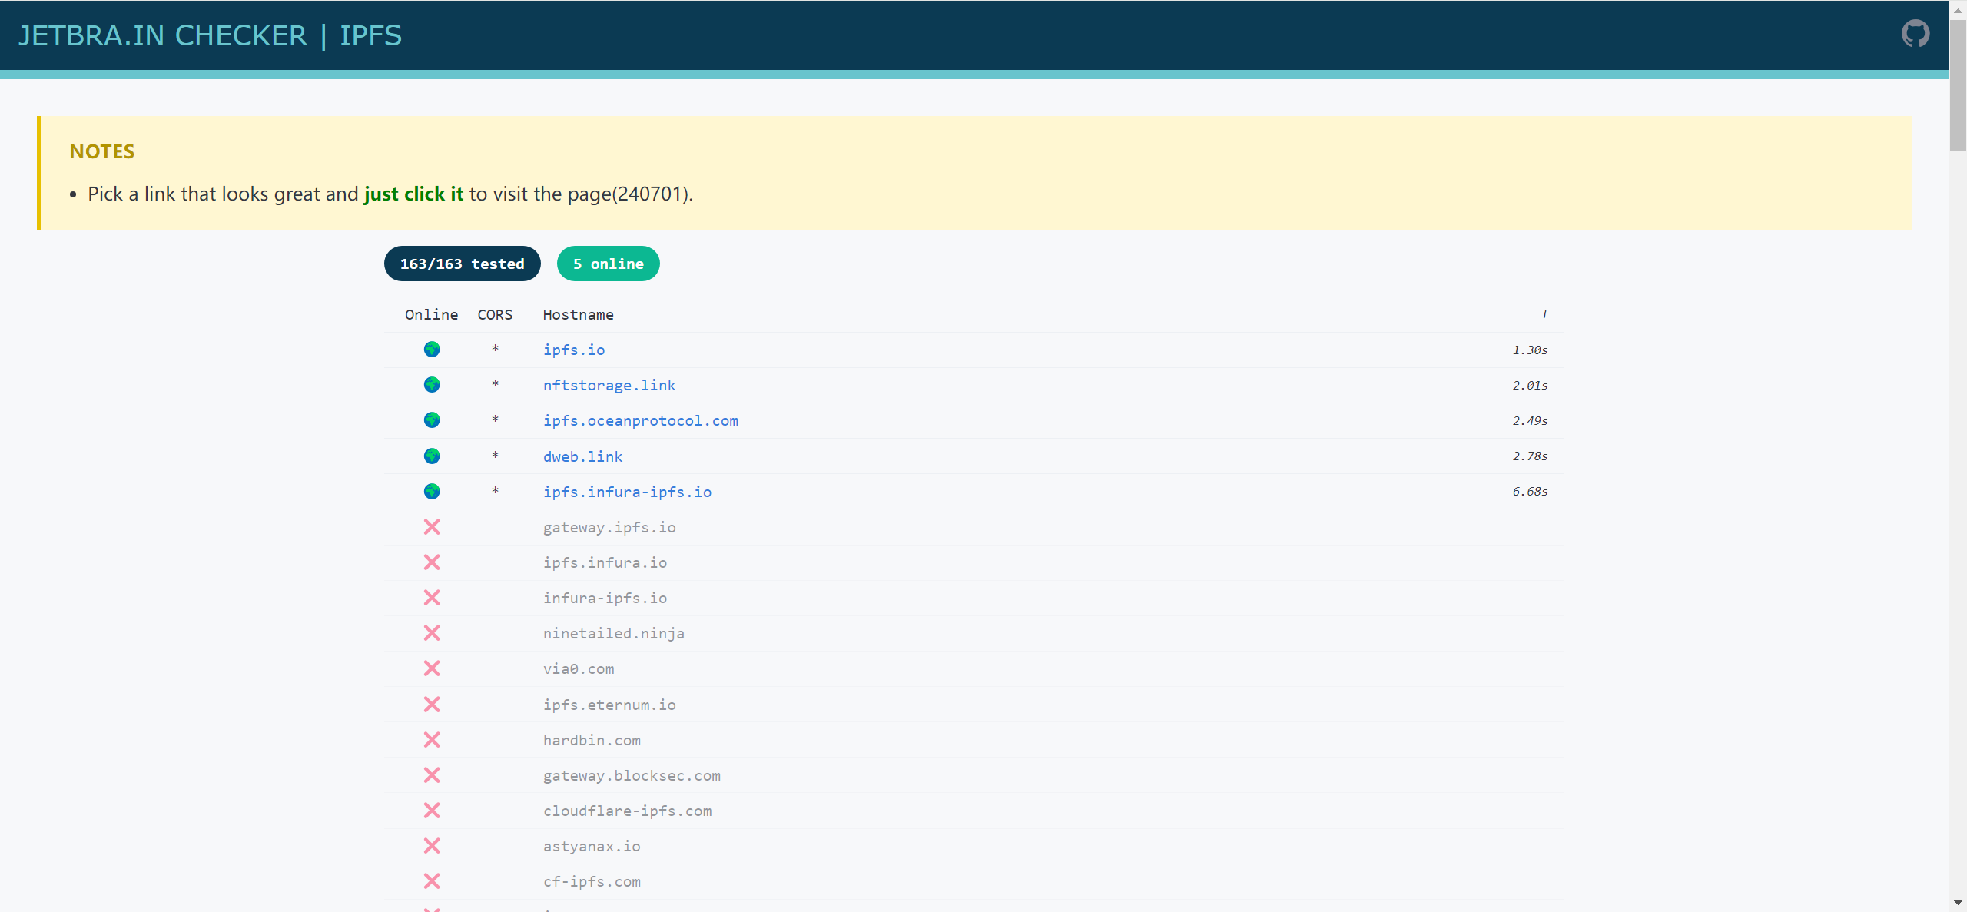Screen dimensions: 1967x912
Task: Click the globe icon beside ipfs.io
Action: [432, 350]
